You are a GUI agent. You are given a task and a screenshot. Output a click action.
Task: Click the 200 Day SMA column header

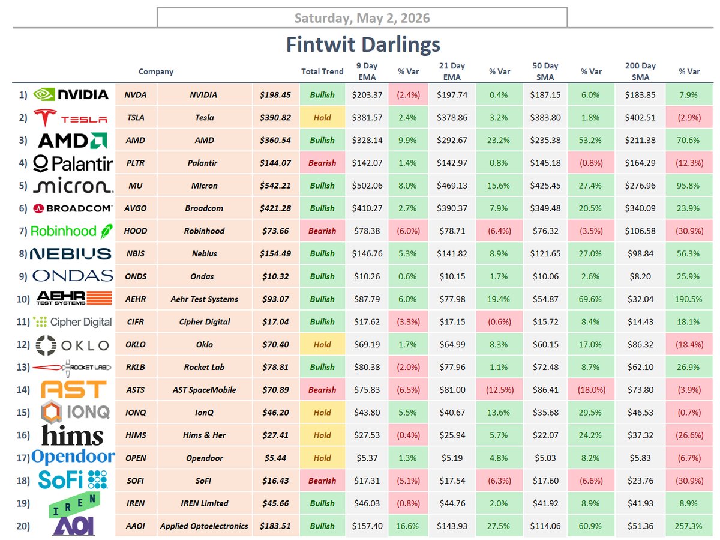pyautogui.click(x=640, y=71)
